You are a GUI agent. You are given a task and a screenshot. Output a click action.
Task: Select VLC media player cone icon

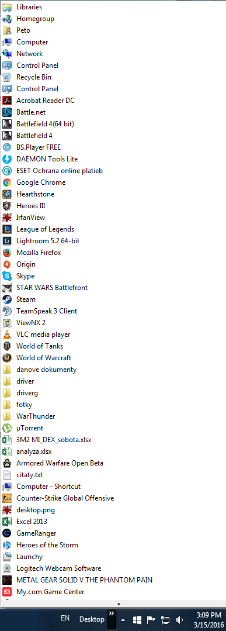click(7, 335)
